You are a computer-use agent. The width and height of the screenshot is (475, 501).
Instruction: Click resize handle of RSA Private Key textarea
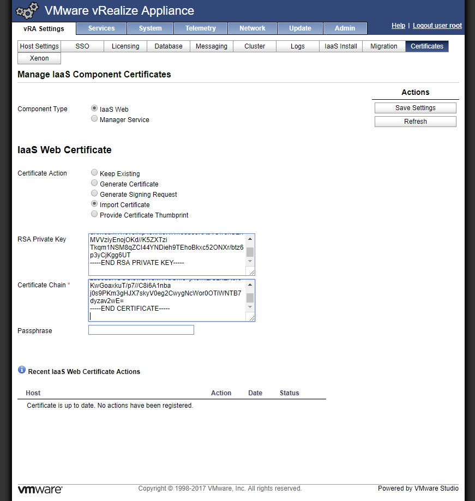click(250, 271)
